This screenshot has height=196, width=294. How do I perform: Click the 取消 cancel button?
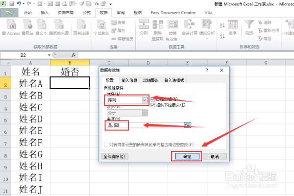pyautogui.click(x=215, y=156)
